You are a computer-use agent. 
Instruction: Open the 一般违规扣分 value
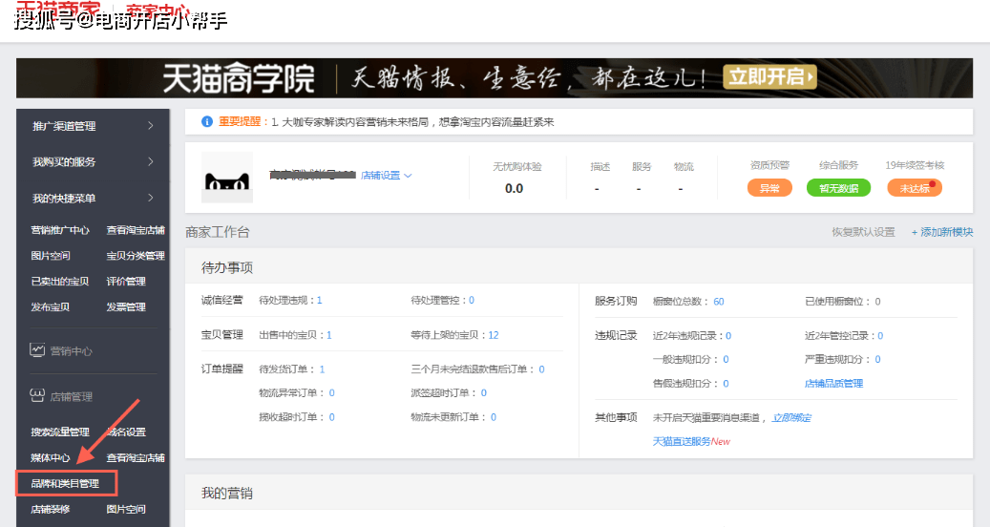pyautogui.click(x=727, y=359)
